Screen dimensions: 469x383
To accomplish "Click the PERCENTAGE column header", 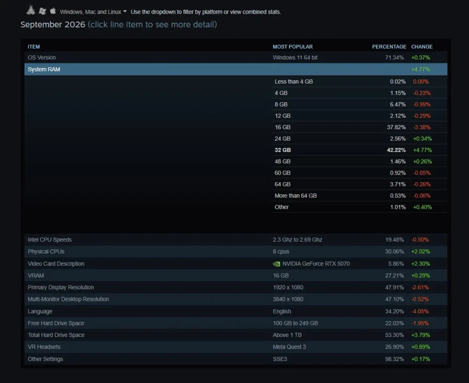I will point(389,47).
